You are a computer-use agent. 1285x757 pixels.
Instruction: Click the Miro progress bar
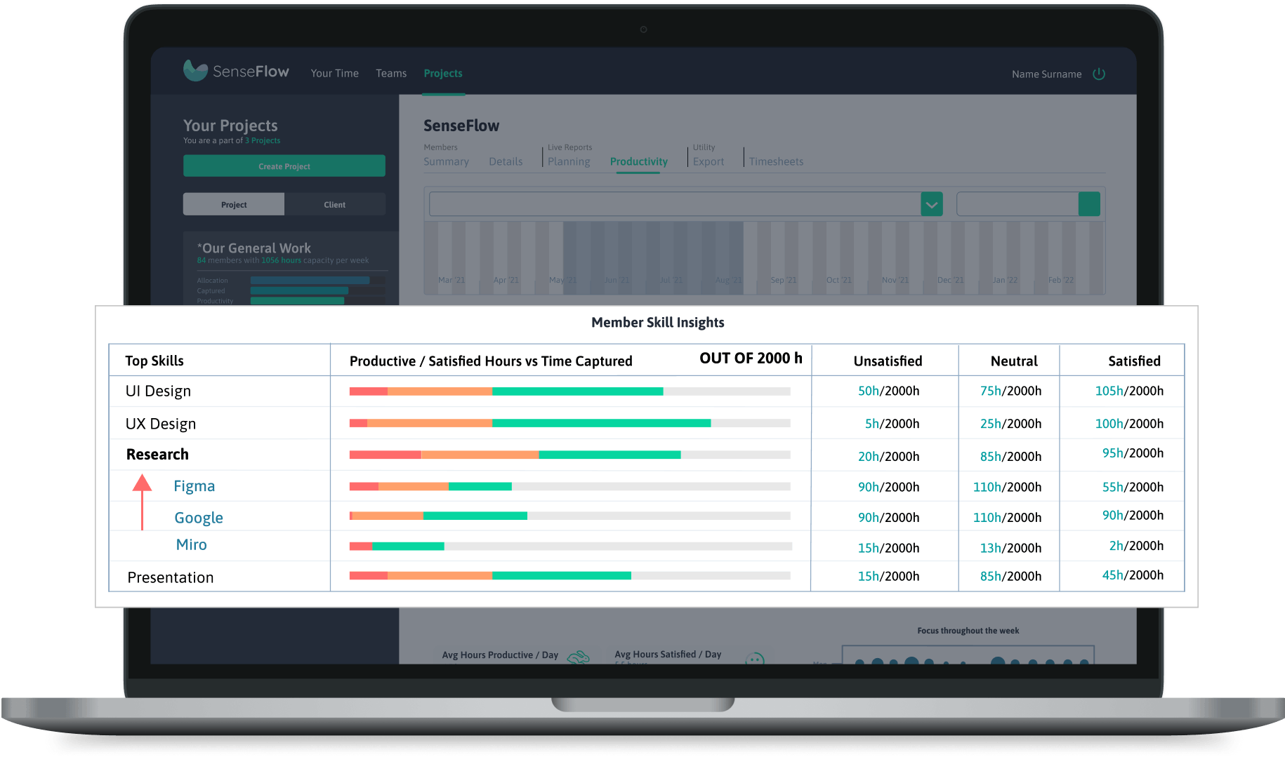point(570,546)
